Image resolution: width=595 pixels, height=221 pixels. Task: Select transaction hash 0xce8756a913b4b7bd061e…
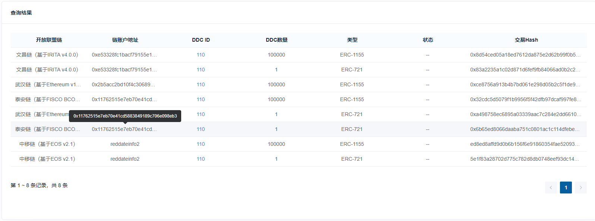[525, 84]
